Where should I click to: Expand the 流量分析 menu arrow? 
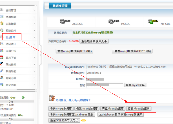pos(34,51)
